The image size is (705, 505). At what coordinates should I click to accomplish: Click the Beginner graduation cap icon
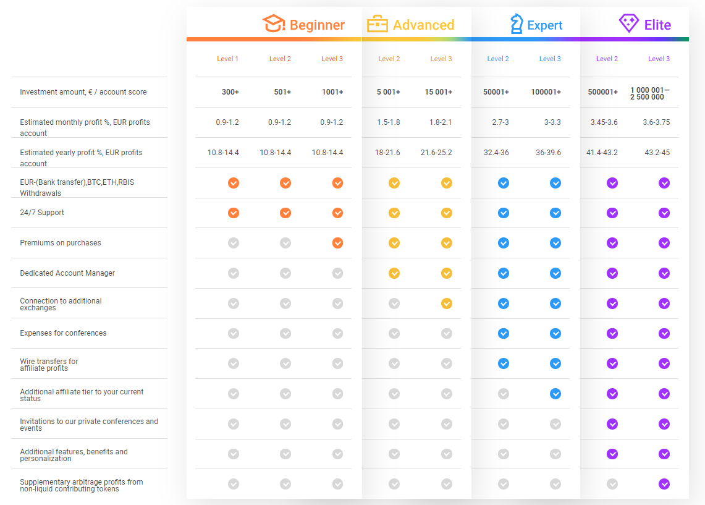click(x=274, y=23)
